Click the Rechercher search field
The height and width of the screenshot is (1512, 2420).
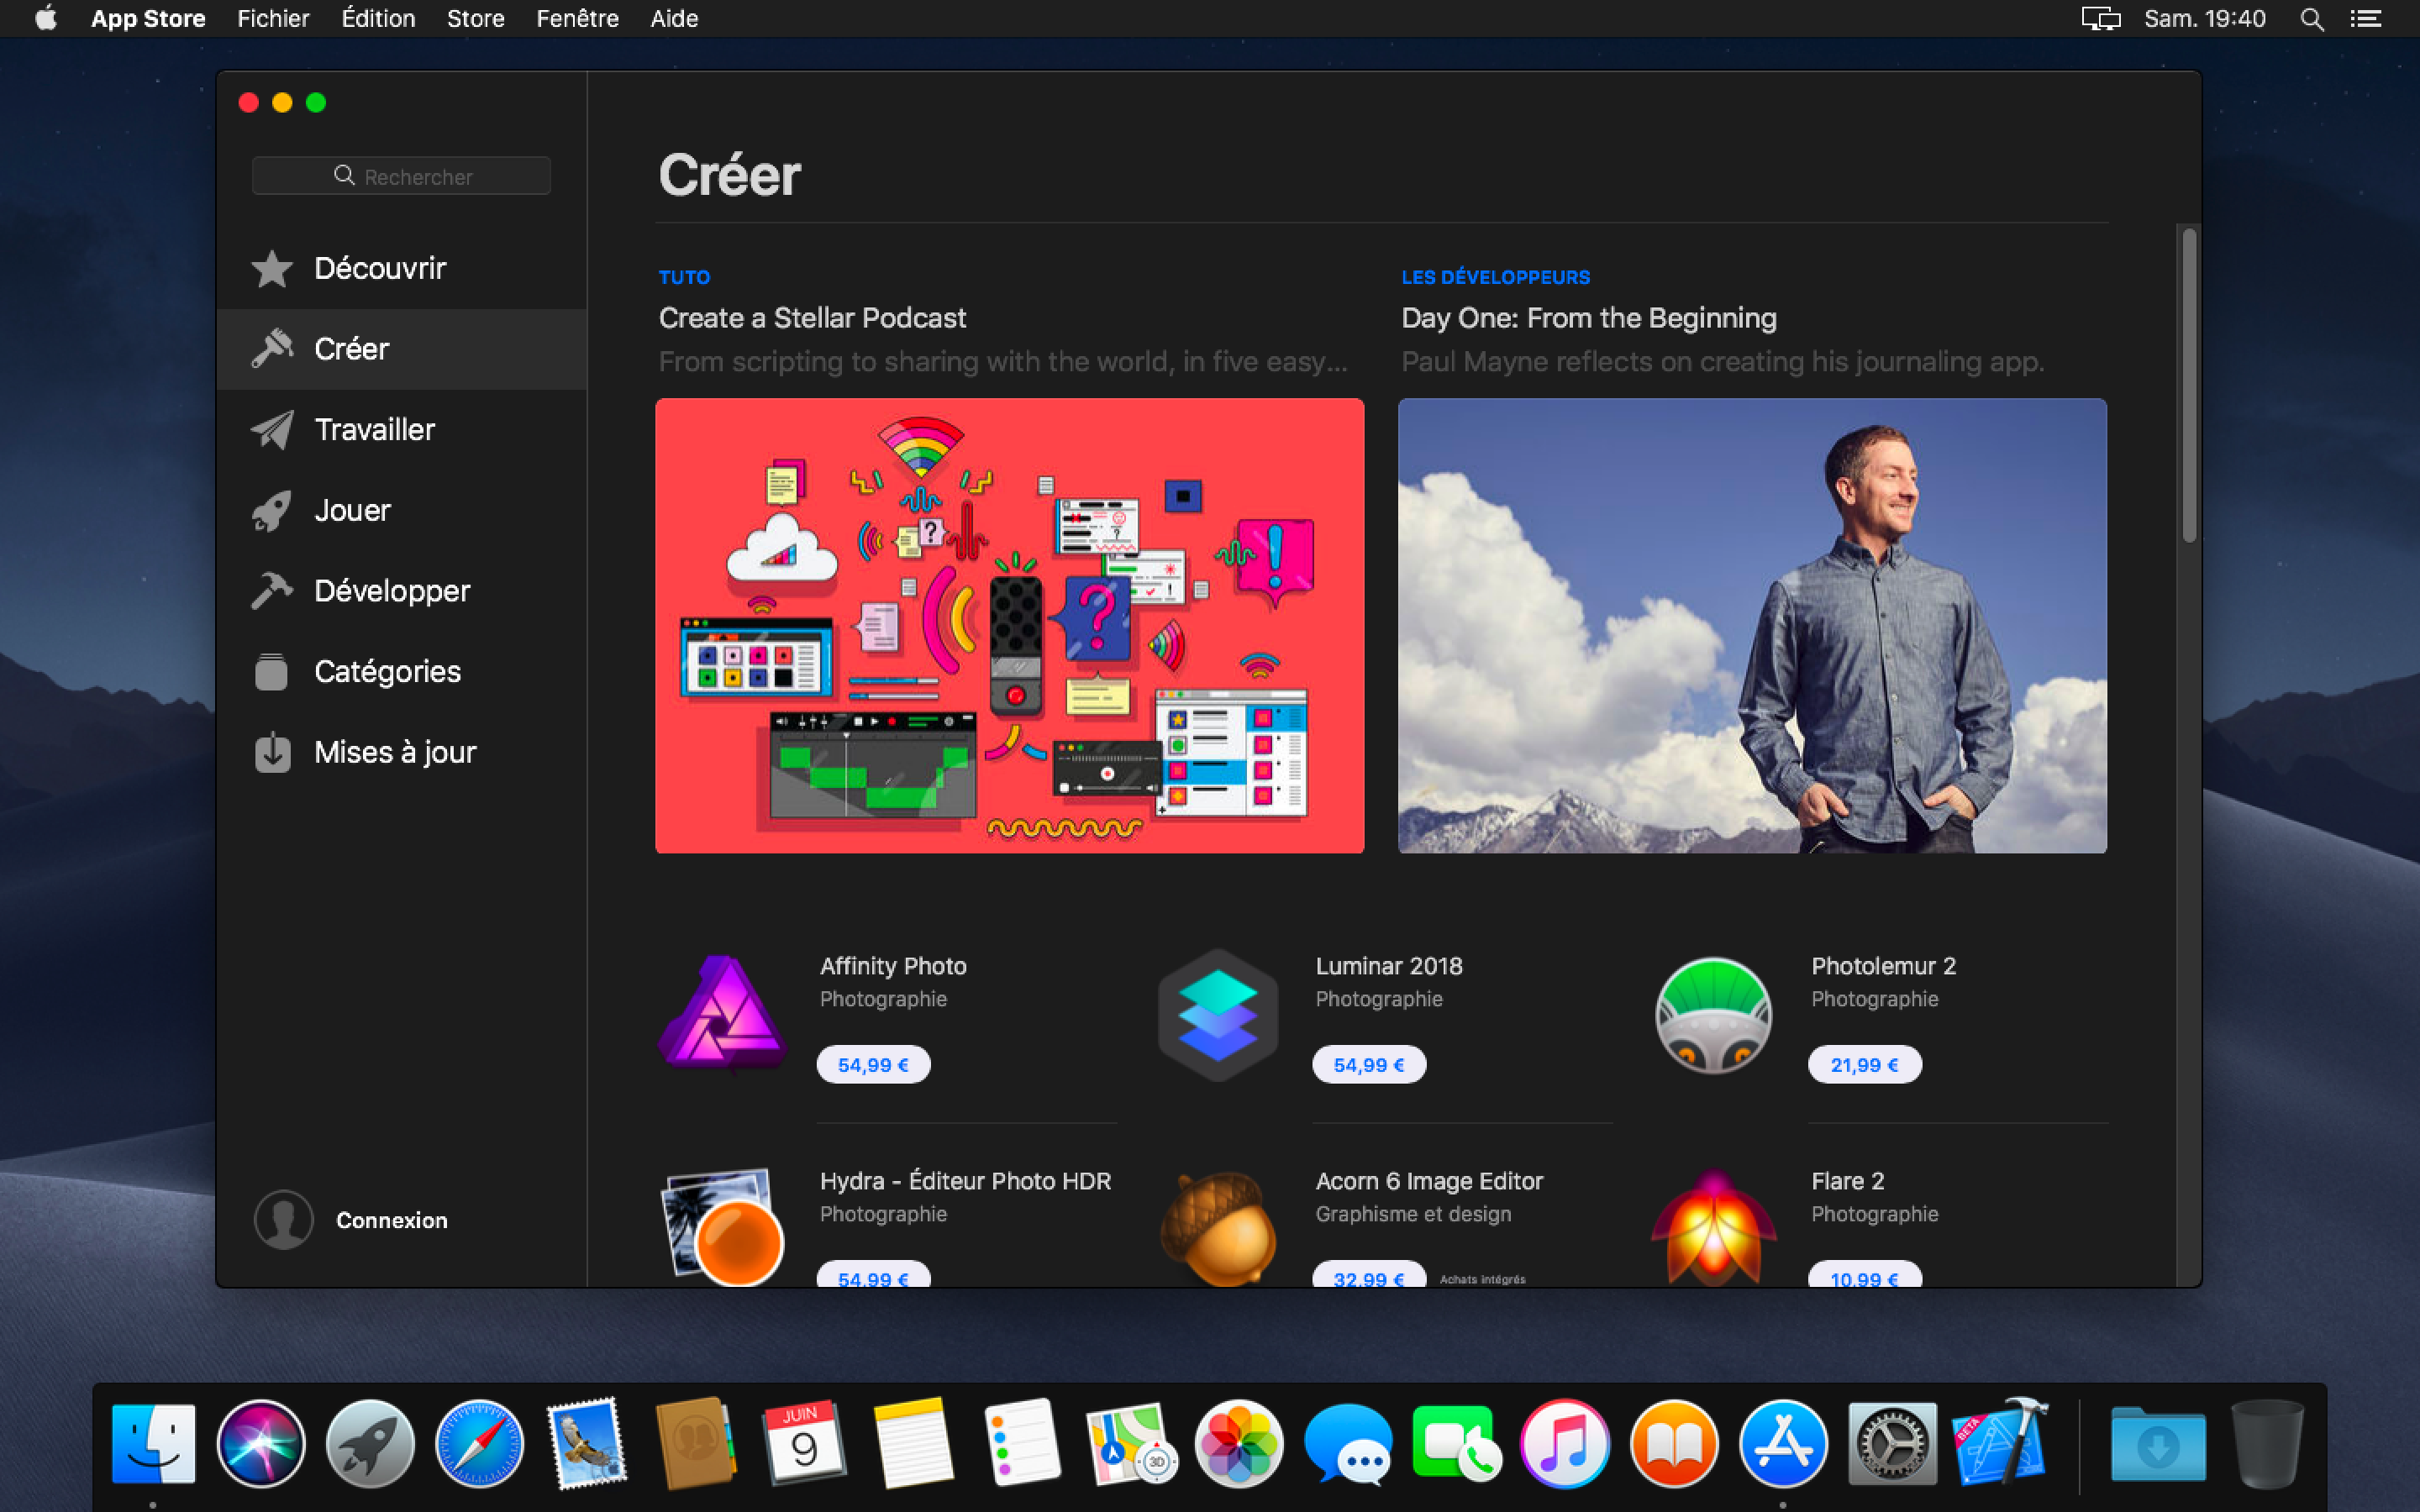pos(401,176)
